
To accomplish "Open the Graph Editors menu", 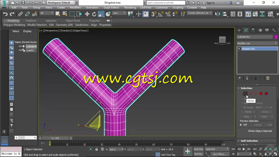I will (x=111, y=7).
